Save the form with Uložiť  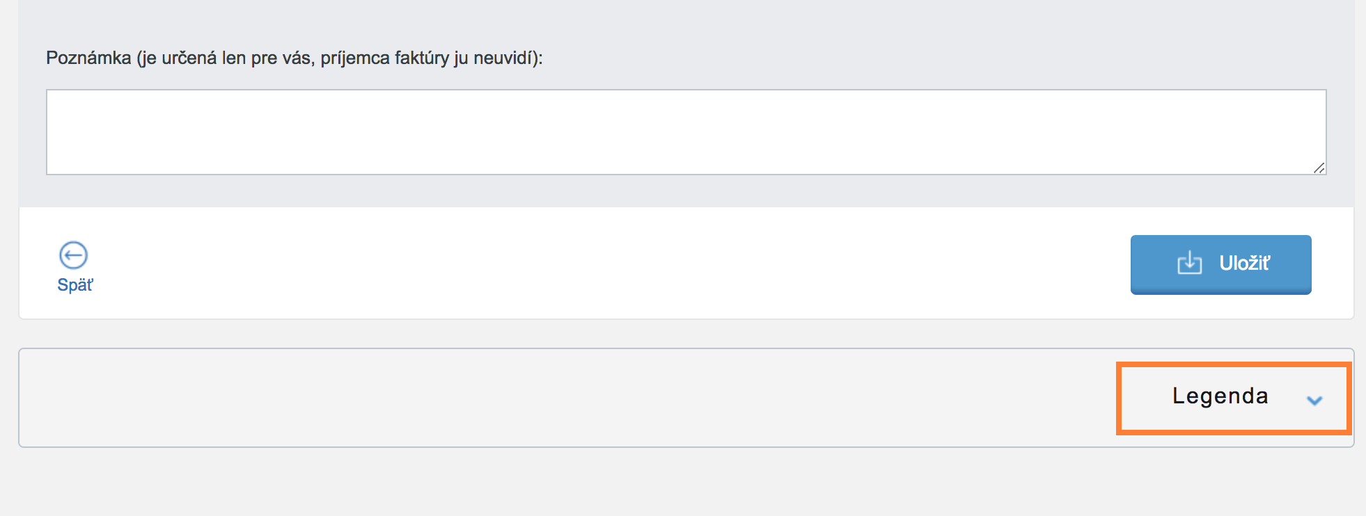(x=1220, y=264)
